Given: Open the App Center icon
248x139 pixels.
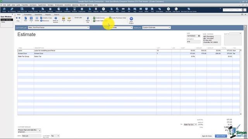Looking at the screenshot, I should (x=103, y=10).
